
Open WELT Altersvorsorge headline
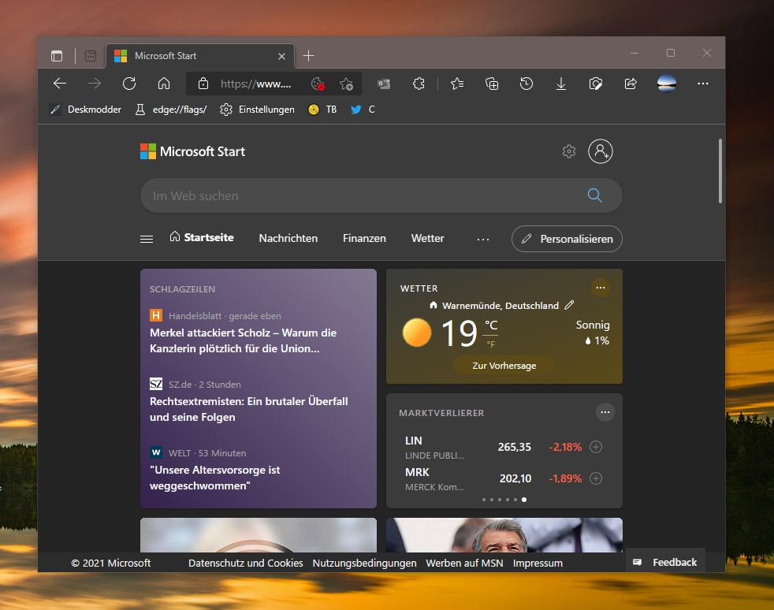click(x=214, y=478)
